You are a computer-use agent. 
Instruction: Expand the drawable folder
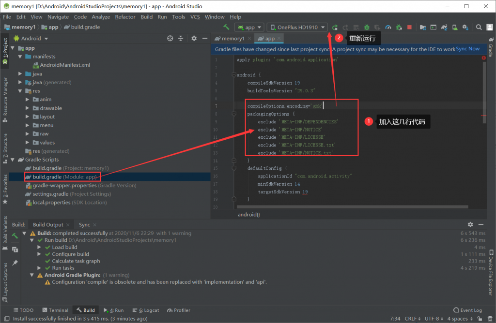click(x=28, y=108)
